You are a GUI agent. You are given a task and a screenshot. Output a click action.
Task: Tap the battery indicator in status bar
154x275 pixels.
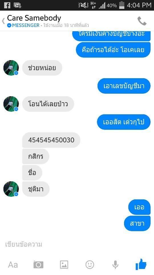(121, 5)
